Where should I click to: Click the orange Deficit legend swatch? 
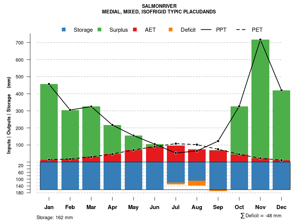(x=171, y=30)
